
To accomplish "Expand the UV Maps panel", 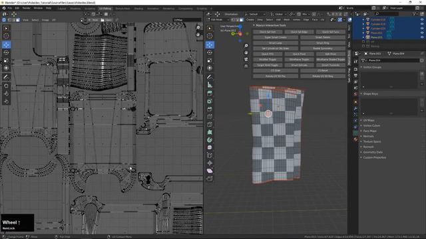I will click(369, 120).
